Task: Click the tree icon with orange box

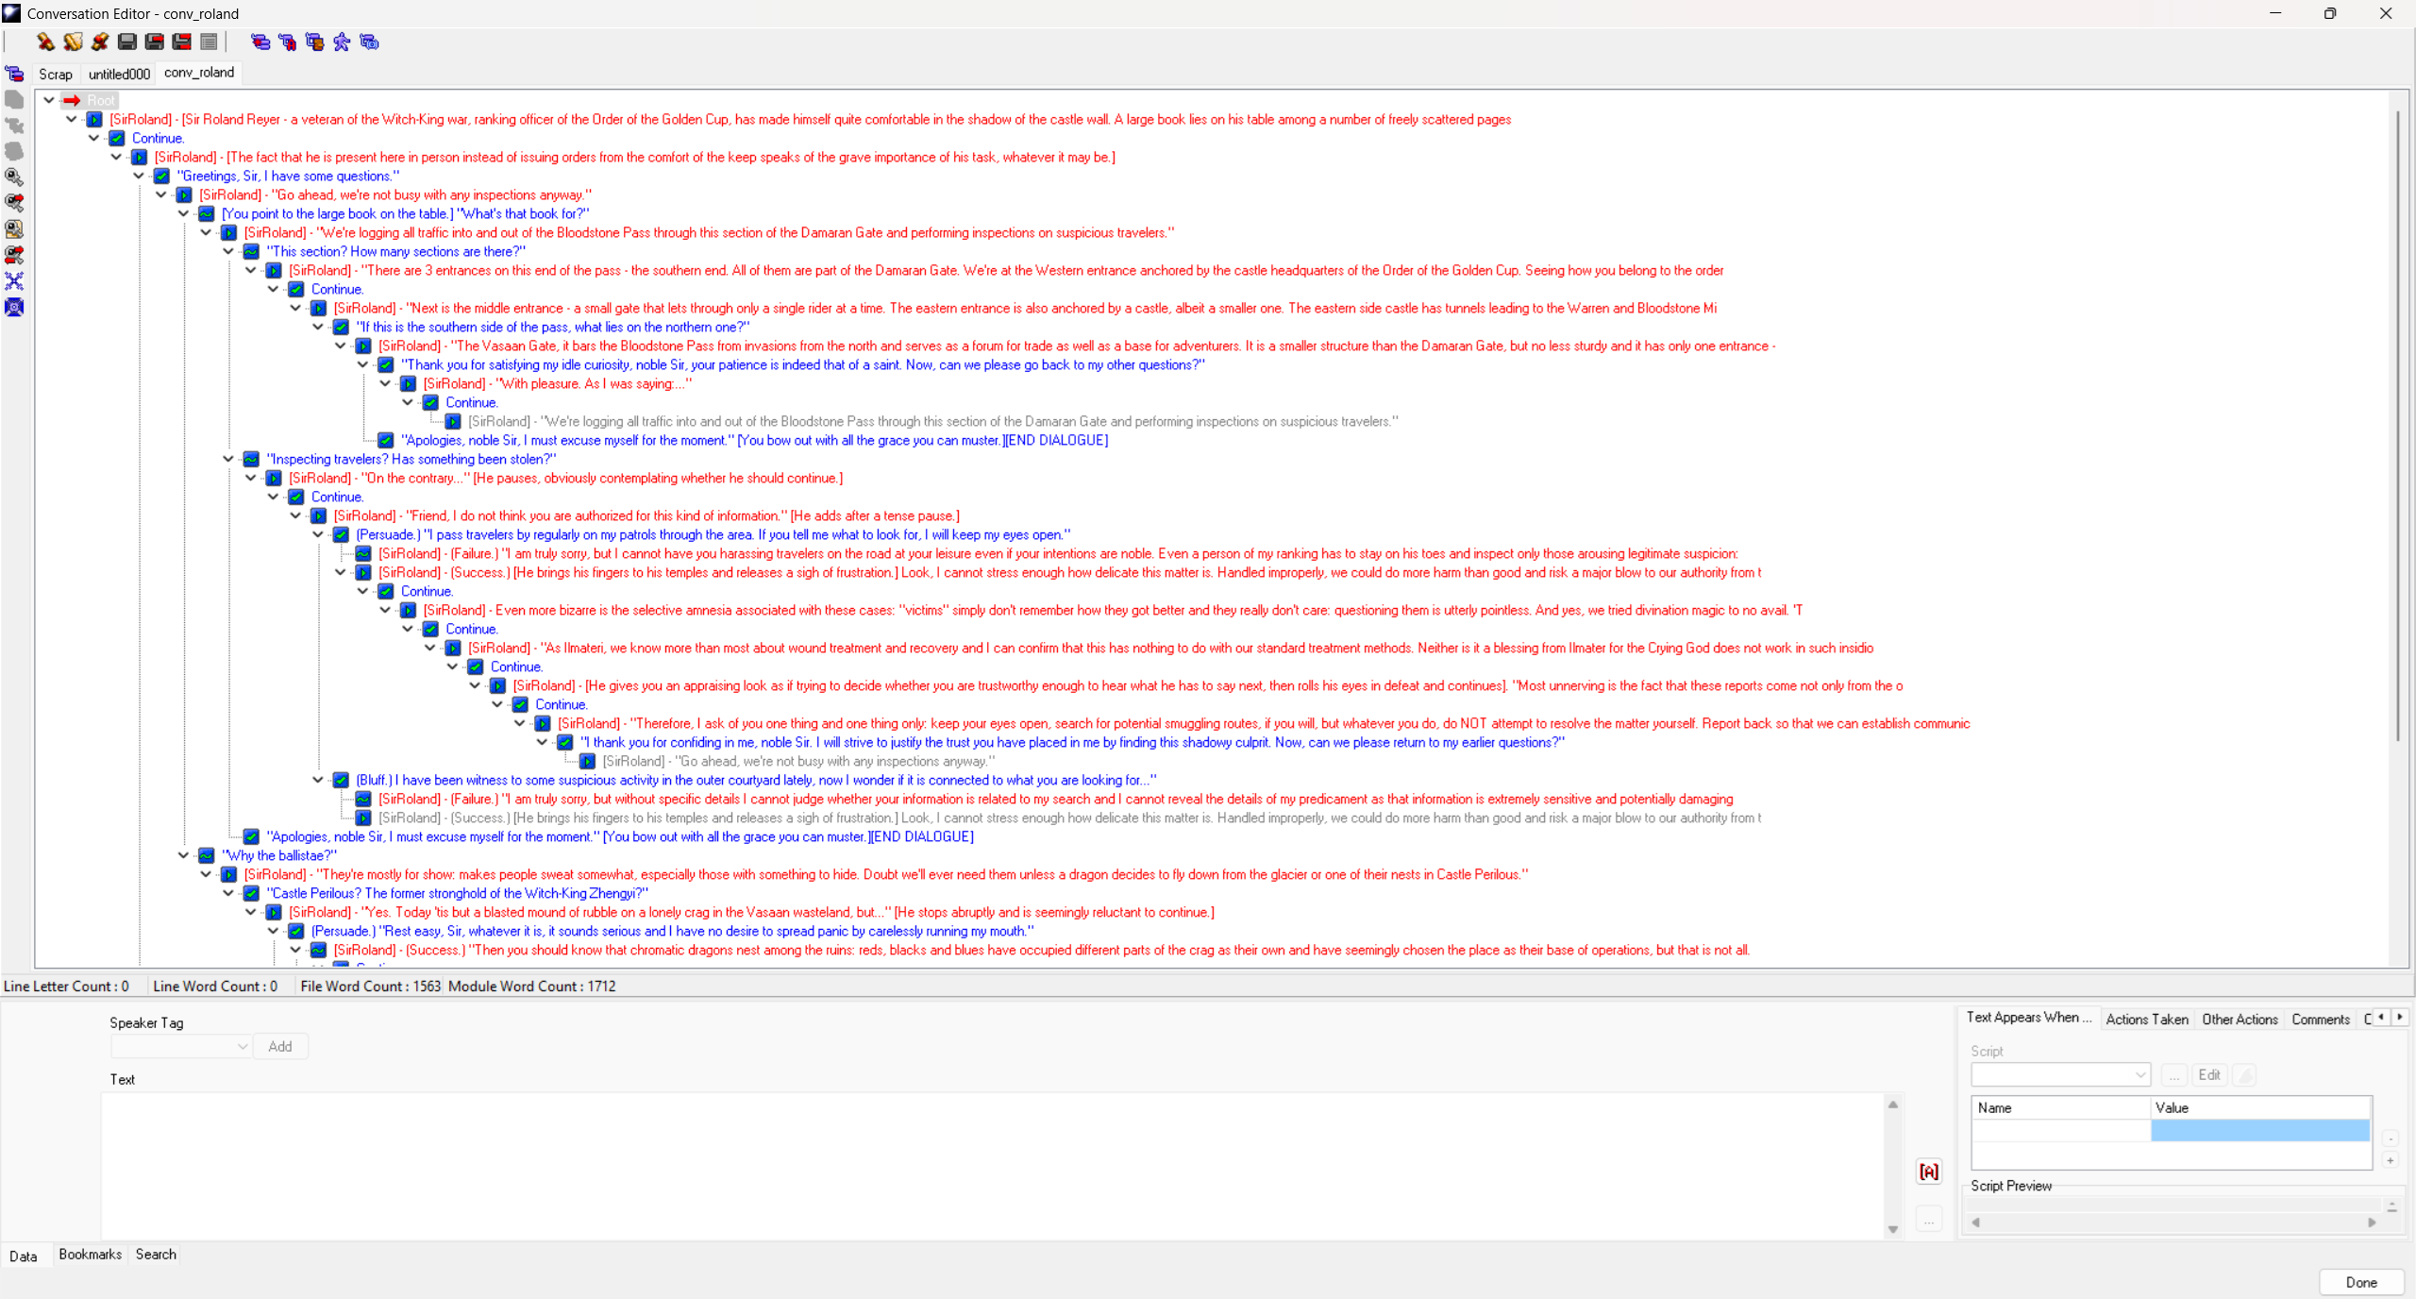Action: coord(314,42)
